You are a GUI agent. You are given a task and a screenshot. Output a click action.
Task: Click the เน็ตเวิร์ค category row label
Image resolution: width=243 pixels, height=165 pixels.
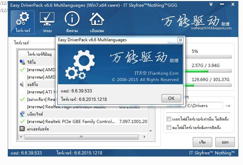(35, 114)
